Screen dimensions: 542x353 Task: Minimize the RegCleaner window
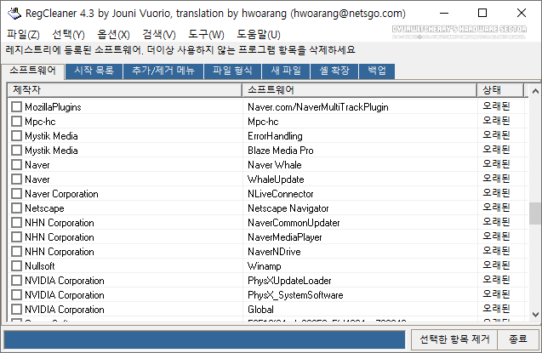444,14
